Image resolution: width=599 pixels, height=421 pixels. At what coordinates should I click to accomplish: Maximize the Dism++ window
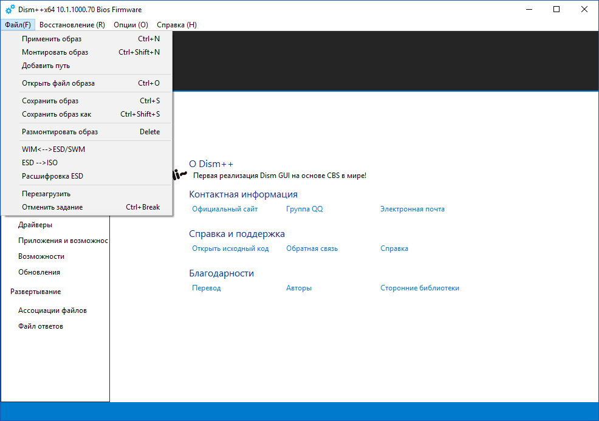coord(556,9)
